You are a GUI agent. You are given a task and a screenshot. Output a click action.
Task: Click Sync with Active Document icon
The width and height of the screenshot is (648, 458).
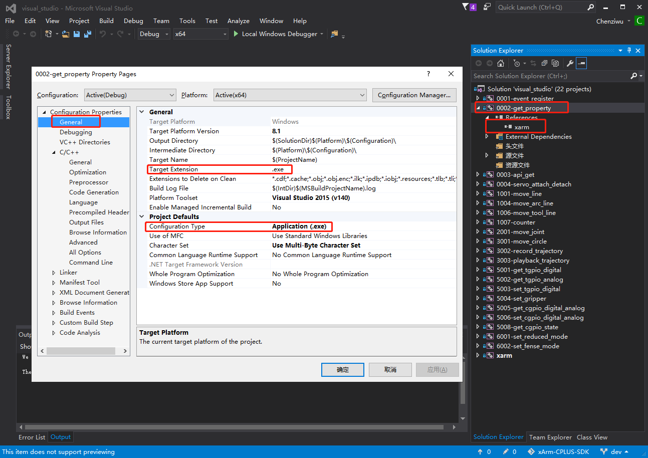(x=533, y=63)
